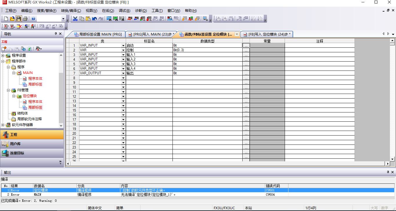Click the Help question mark icon
The image size is (396, 211).
[33, 19]
